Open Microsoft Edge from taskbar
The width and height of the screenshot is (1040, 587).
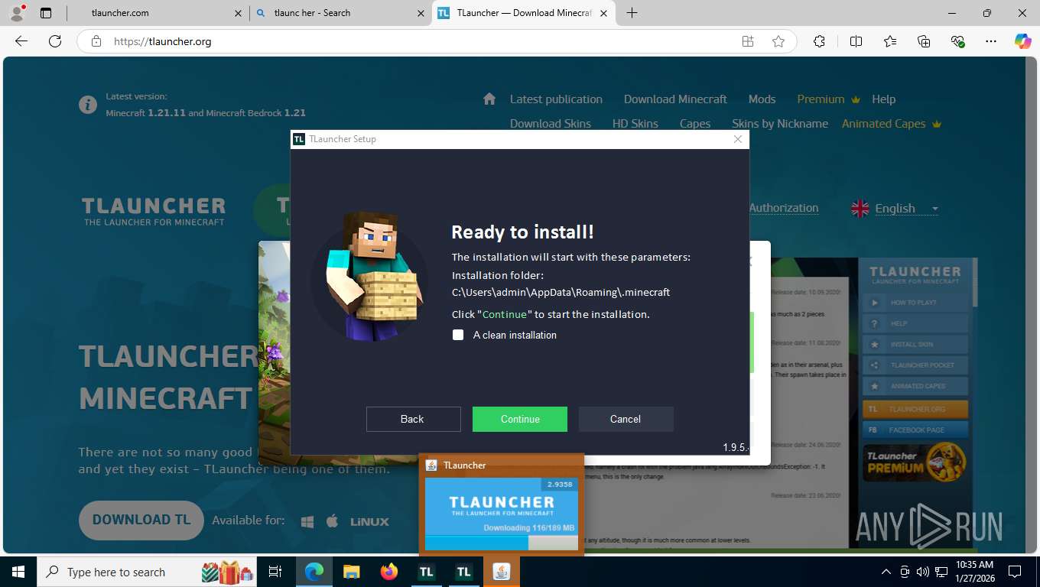coord(314,572)
